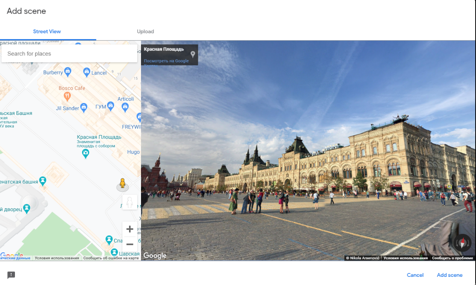Select the Bosco Cafe restaurant marker
Screen dimensions: 476x285
67,96
